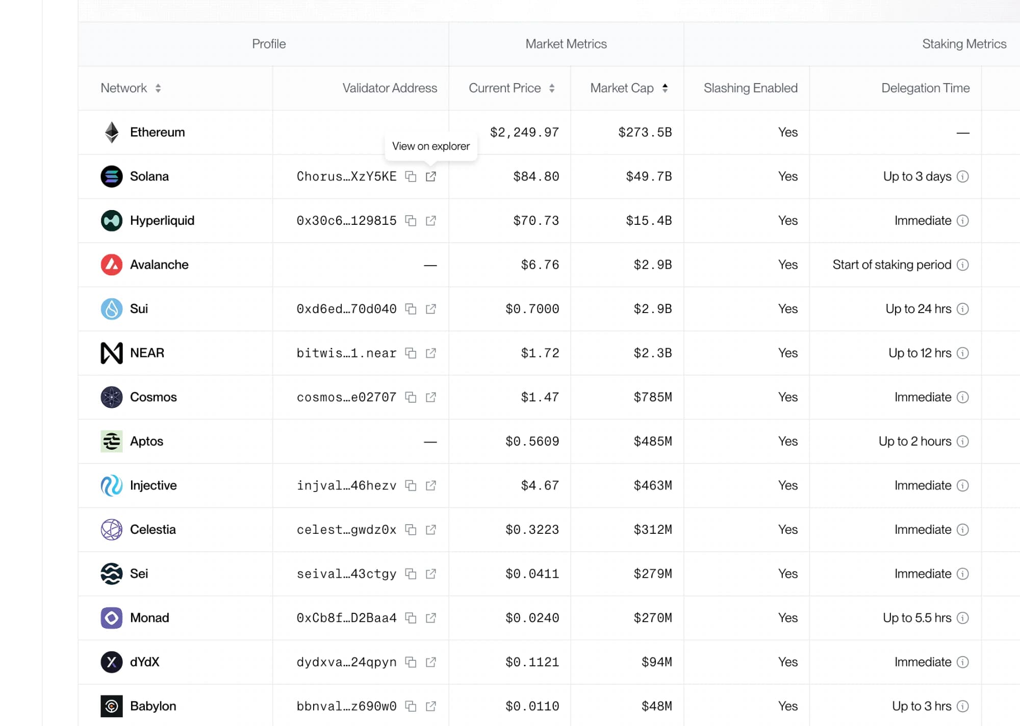Open Cosmos validator explorer link icon
This screenshot has width=1020, height=726.
pos(431,397)
